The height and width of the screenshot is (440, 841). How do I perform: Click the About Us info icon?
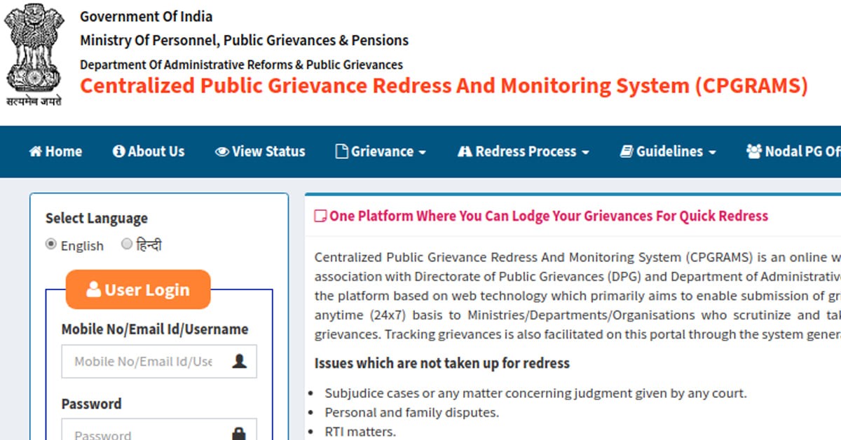click(x=118, y=151)
